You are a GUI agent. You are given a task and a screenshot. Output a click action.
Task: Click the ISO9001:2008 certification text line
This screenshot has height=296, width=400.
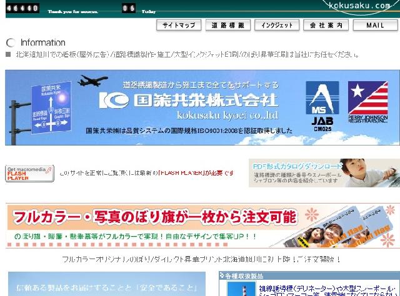189,131
